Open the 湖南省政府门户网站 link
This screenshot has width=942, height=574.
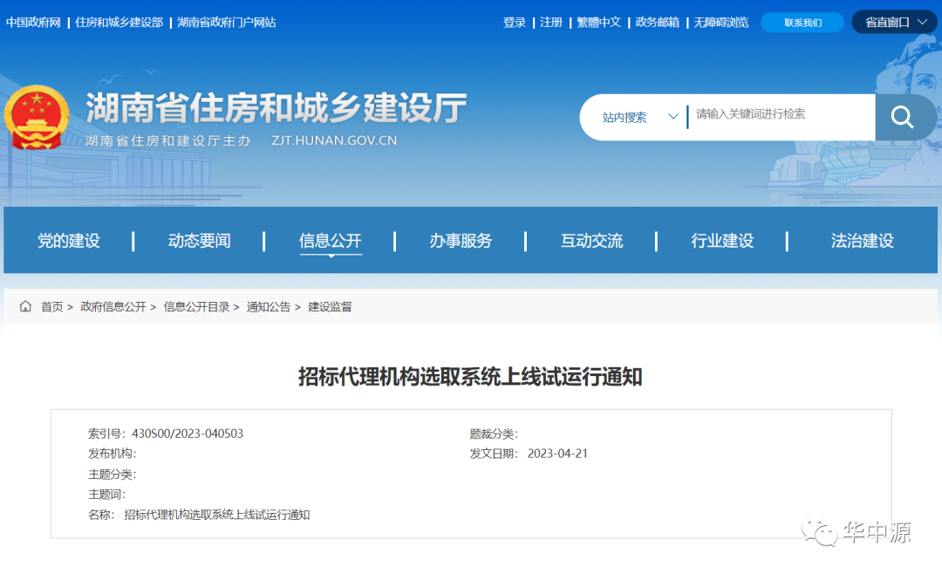point(227,22)
